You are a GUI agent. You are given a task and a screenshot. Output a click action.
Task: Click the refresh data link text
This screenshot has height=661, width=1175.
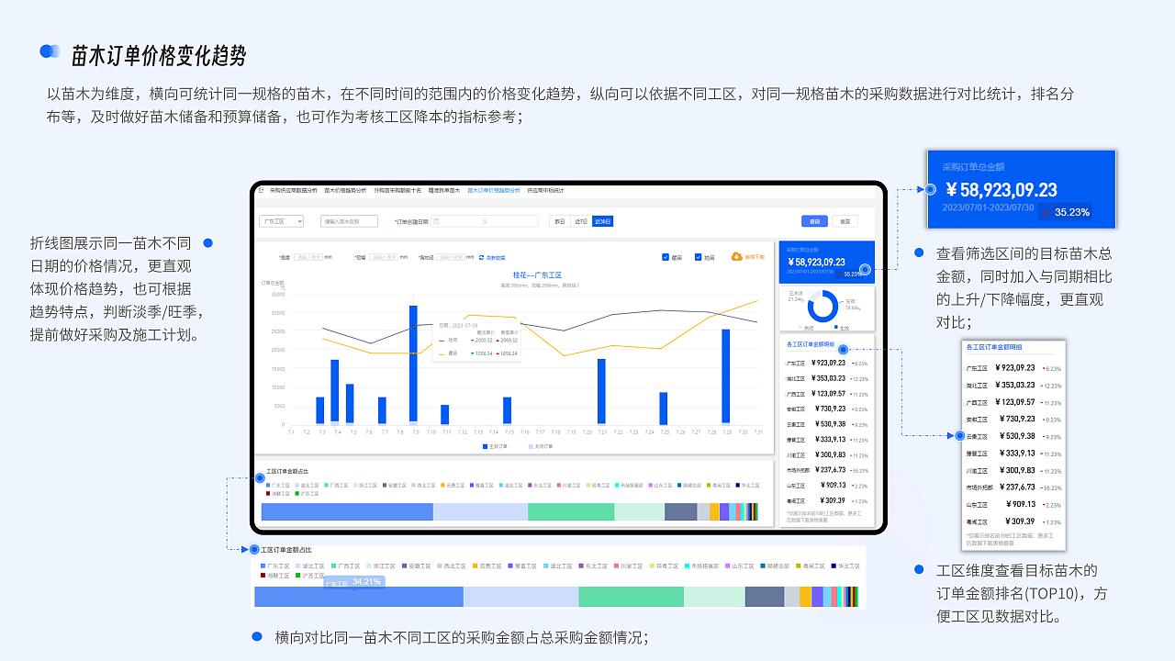496,258
